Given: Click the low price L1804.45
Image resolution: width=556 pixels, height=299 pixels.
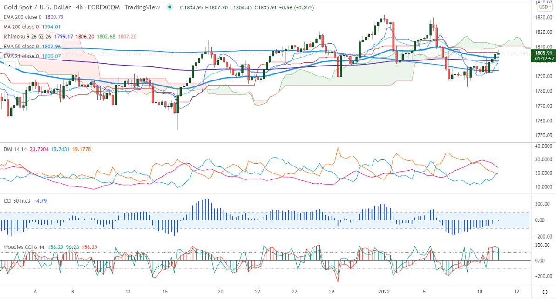Looking at the screenshot, I should [241, 7].
